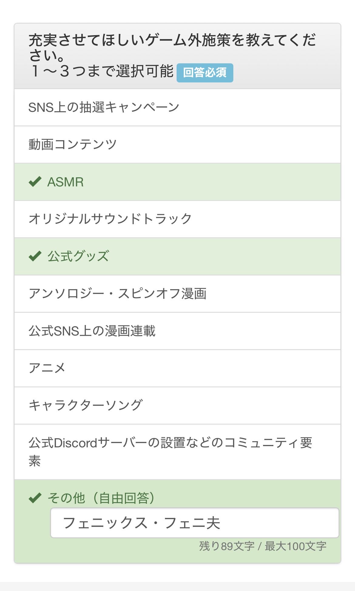The width and height of the screenshot is (355, 591).
Task: Choose the キャラクターソング option
Action: (85, 405)
